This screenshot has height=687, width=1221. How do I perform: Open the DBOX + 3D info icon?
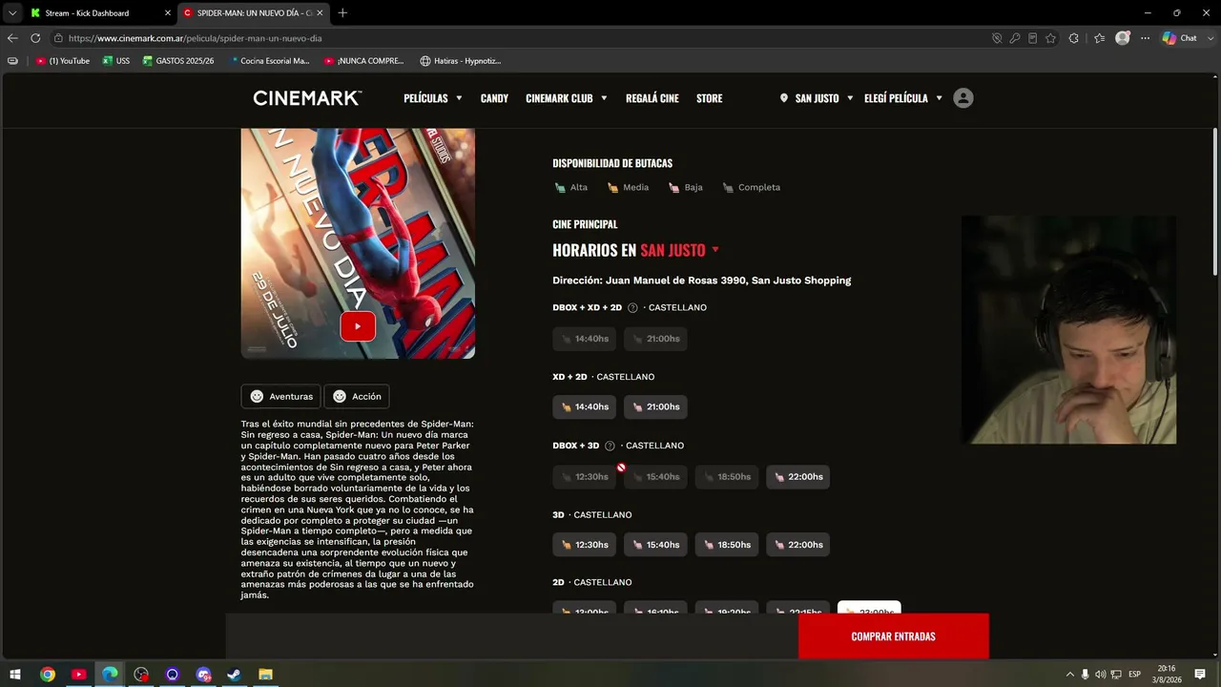click(610, 446)
